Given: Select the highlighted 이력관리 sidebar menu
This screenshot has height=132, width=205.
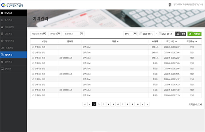Looking at the screenshot, I should click(x=13, y=55).
